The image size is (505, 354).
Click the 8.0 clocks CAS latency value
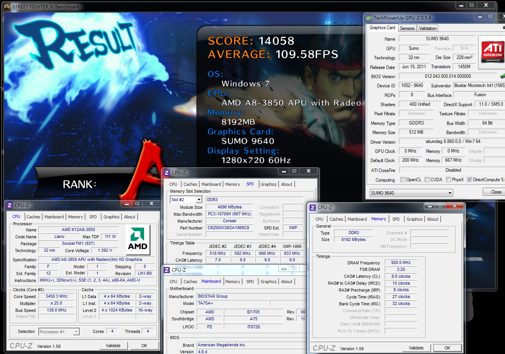point(401,276)
